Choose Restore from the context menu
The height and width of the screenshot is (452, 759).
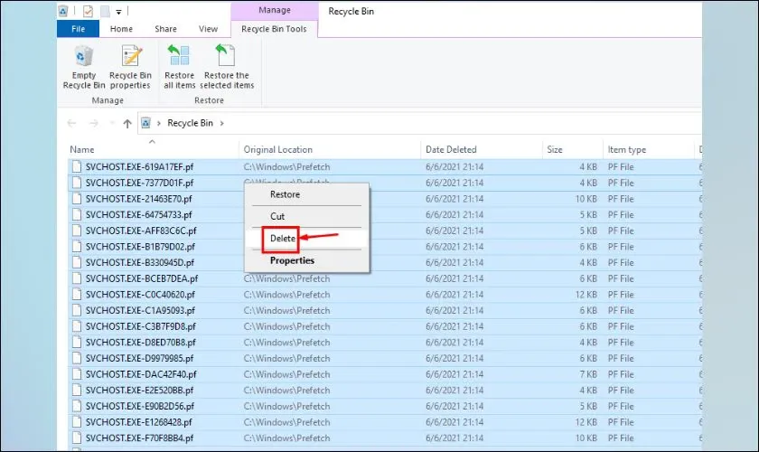click(285, 194)
